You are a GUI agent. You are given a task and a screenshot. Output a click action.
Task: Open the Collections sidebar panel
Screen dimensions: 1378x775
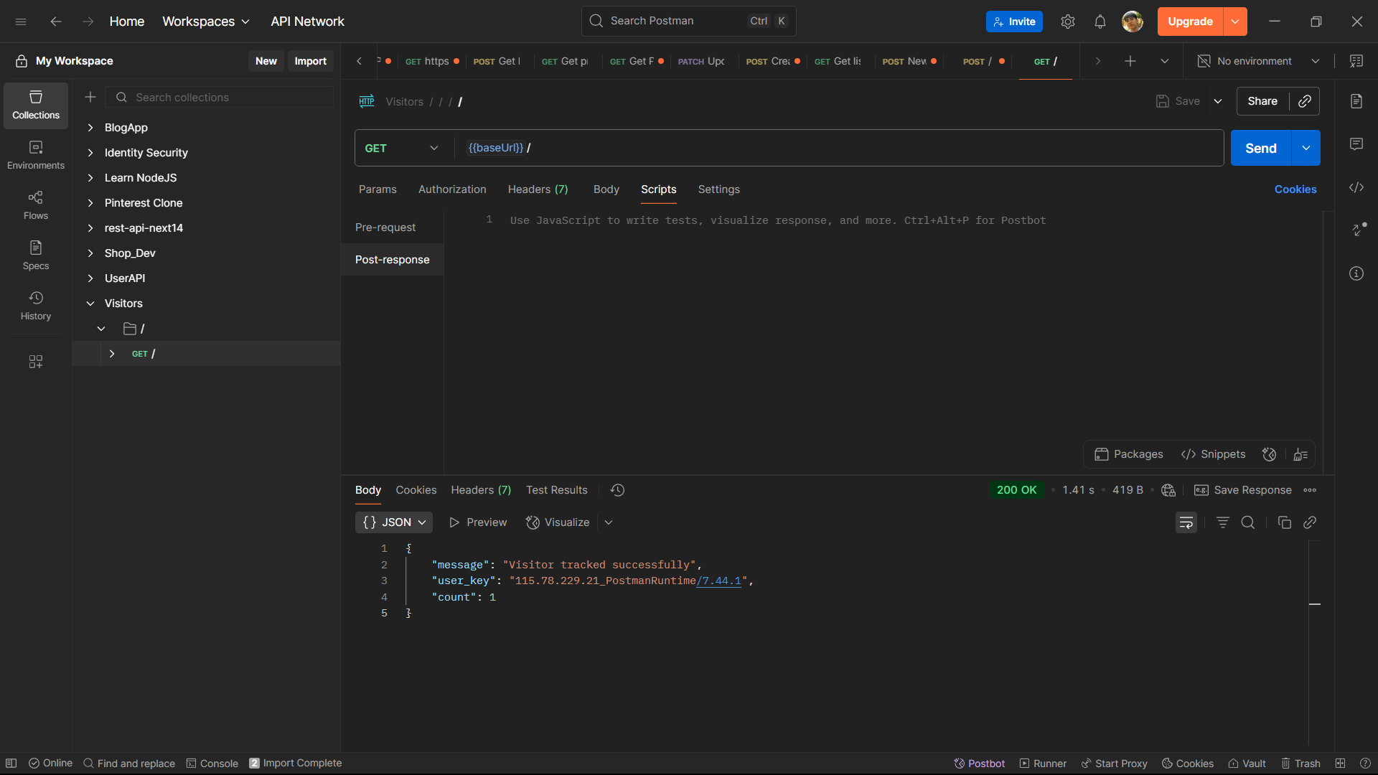(36, 105)
